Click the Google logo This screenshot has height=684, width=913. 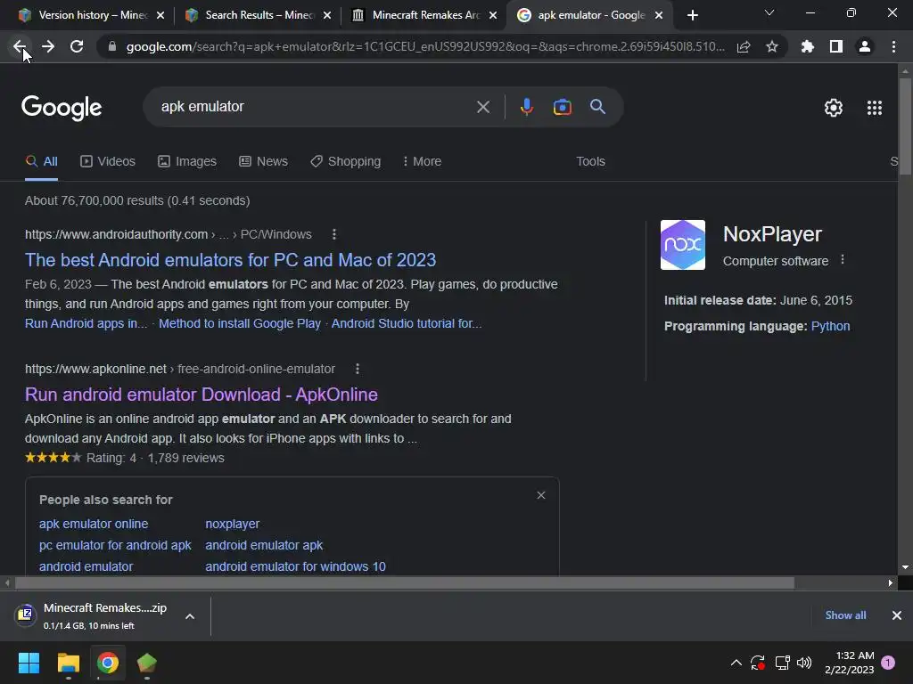[62, 108]
